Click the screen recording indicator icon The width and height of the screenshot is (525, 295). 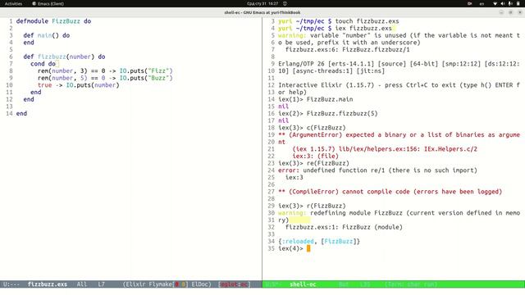click(469, 3)
